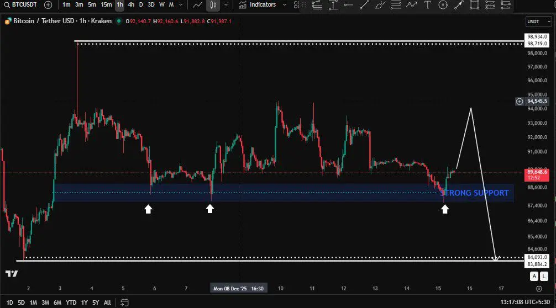Set range to All
The image size is (556, 308).
click(107, 302)
